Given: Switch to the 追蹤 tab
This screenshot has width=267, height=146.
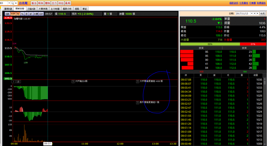Looking at the screenshot, I should tap(78, 9).
